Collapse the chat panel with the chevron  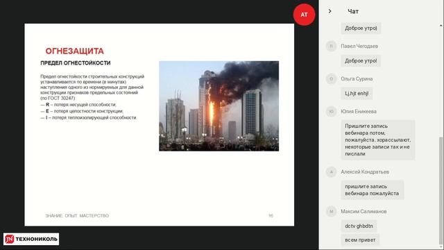pos(330,11)
